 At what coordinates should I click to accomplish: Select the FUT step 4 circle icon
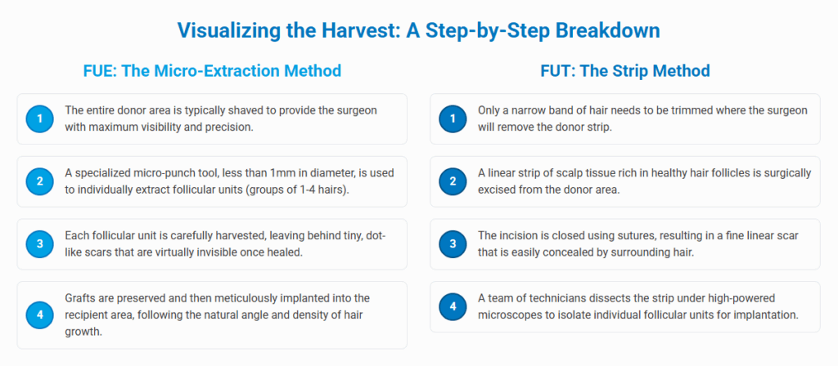pos(452,307)
